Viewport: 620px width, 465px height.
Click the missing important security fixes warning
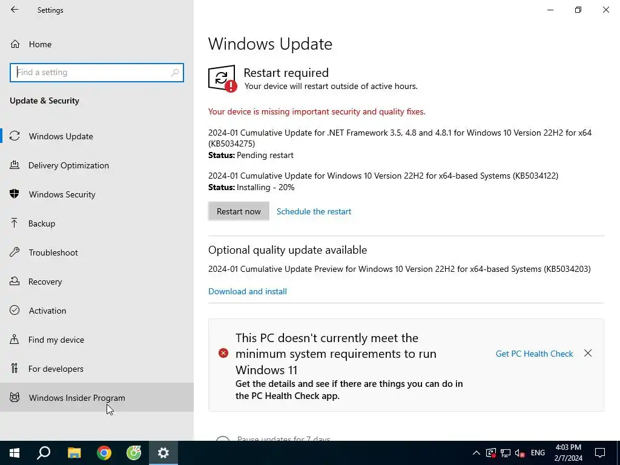coord(317,112)
